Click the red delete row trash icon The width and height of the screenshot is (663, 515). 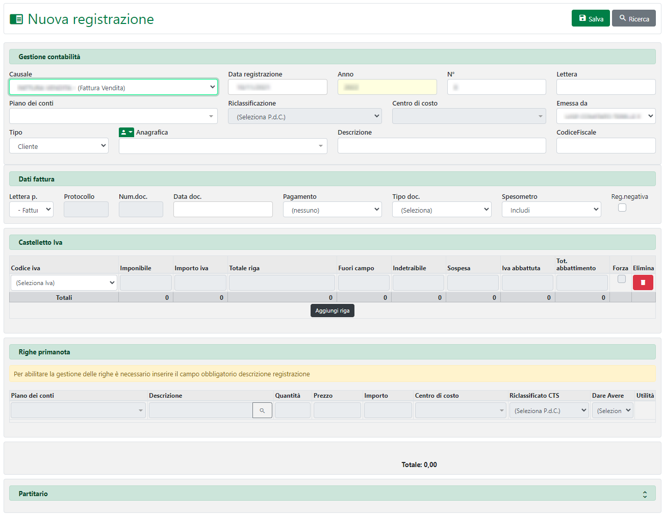(x=643, y=282)
